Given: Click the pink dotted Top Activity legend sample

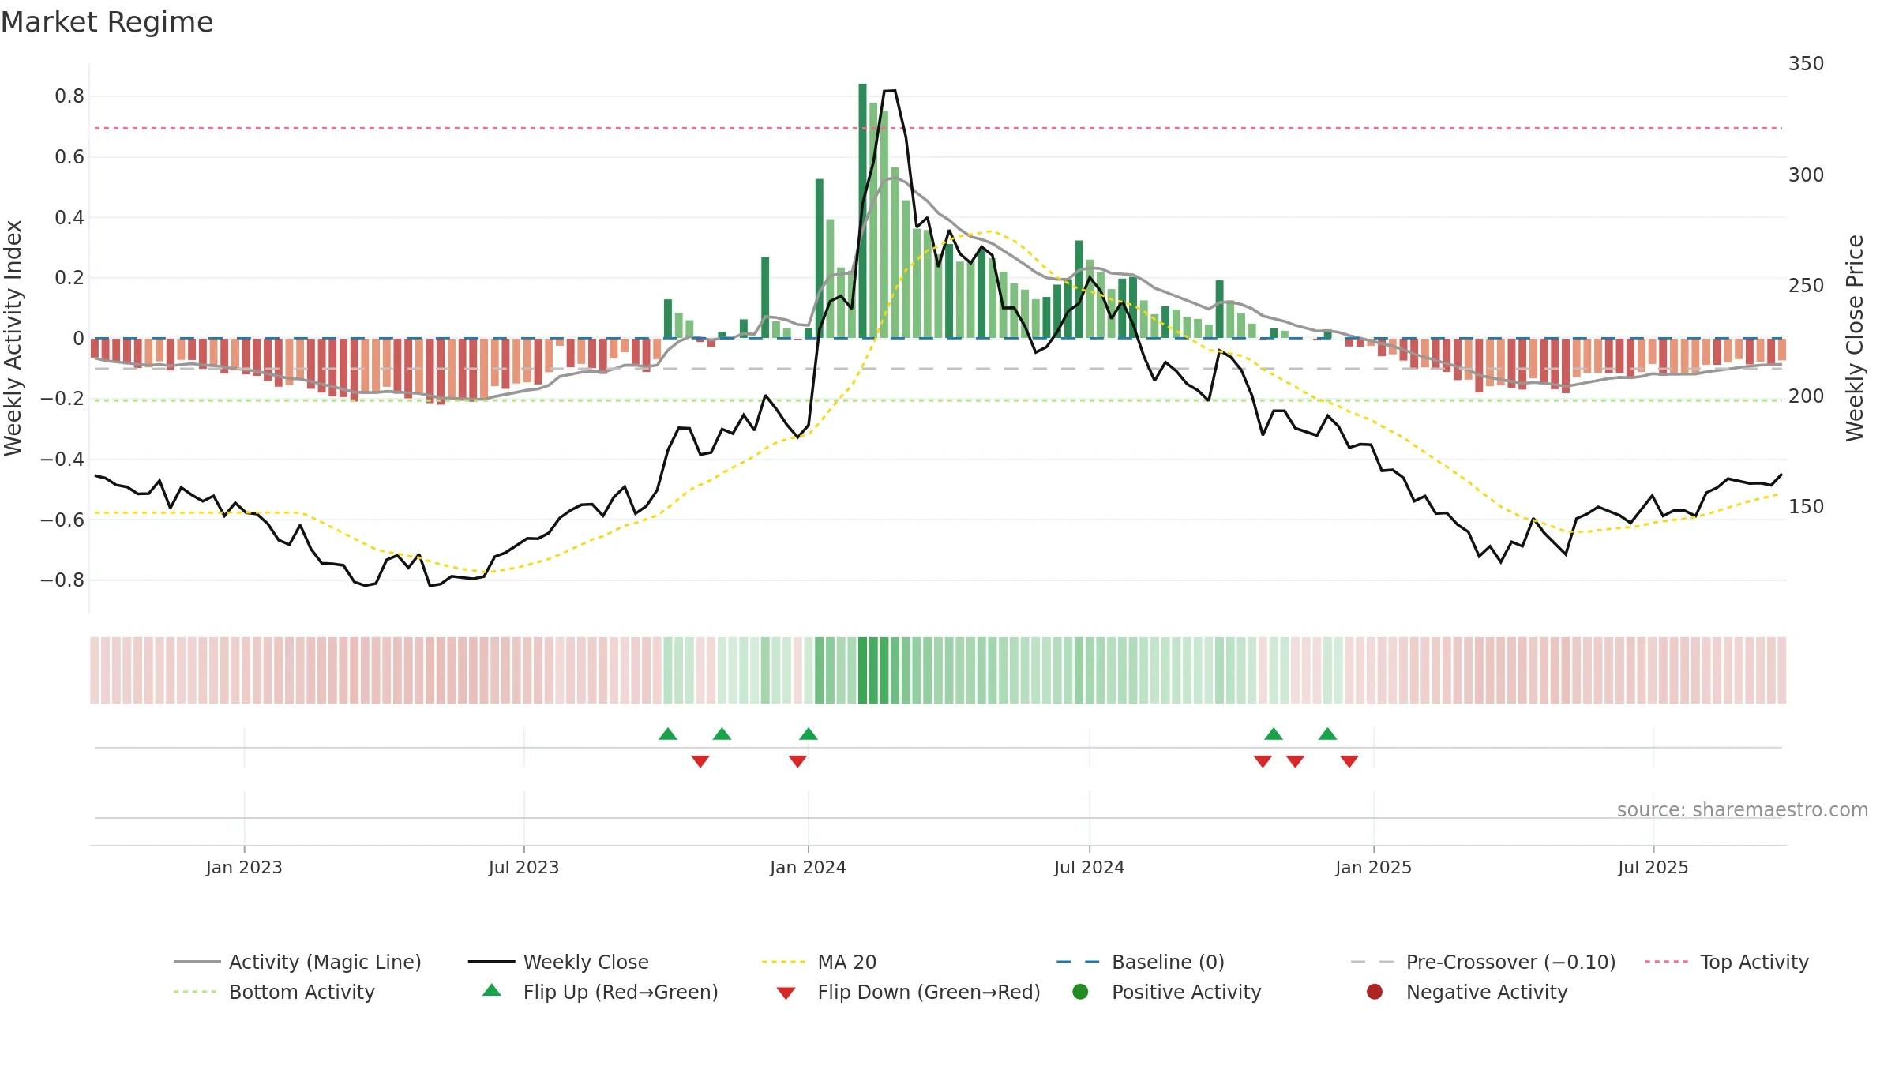Looking at the screenshot, I should click(1667, 962).
